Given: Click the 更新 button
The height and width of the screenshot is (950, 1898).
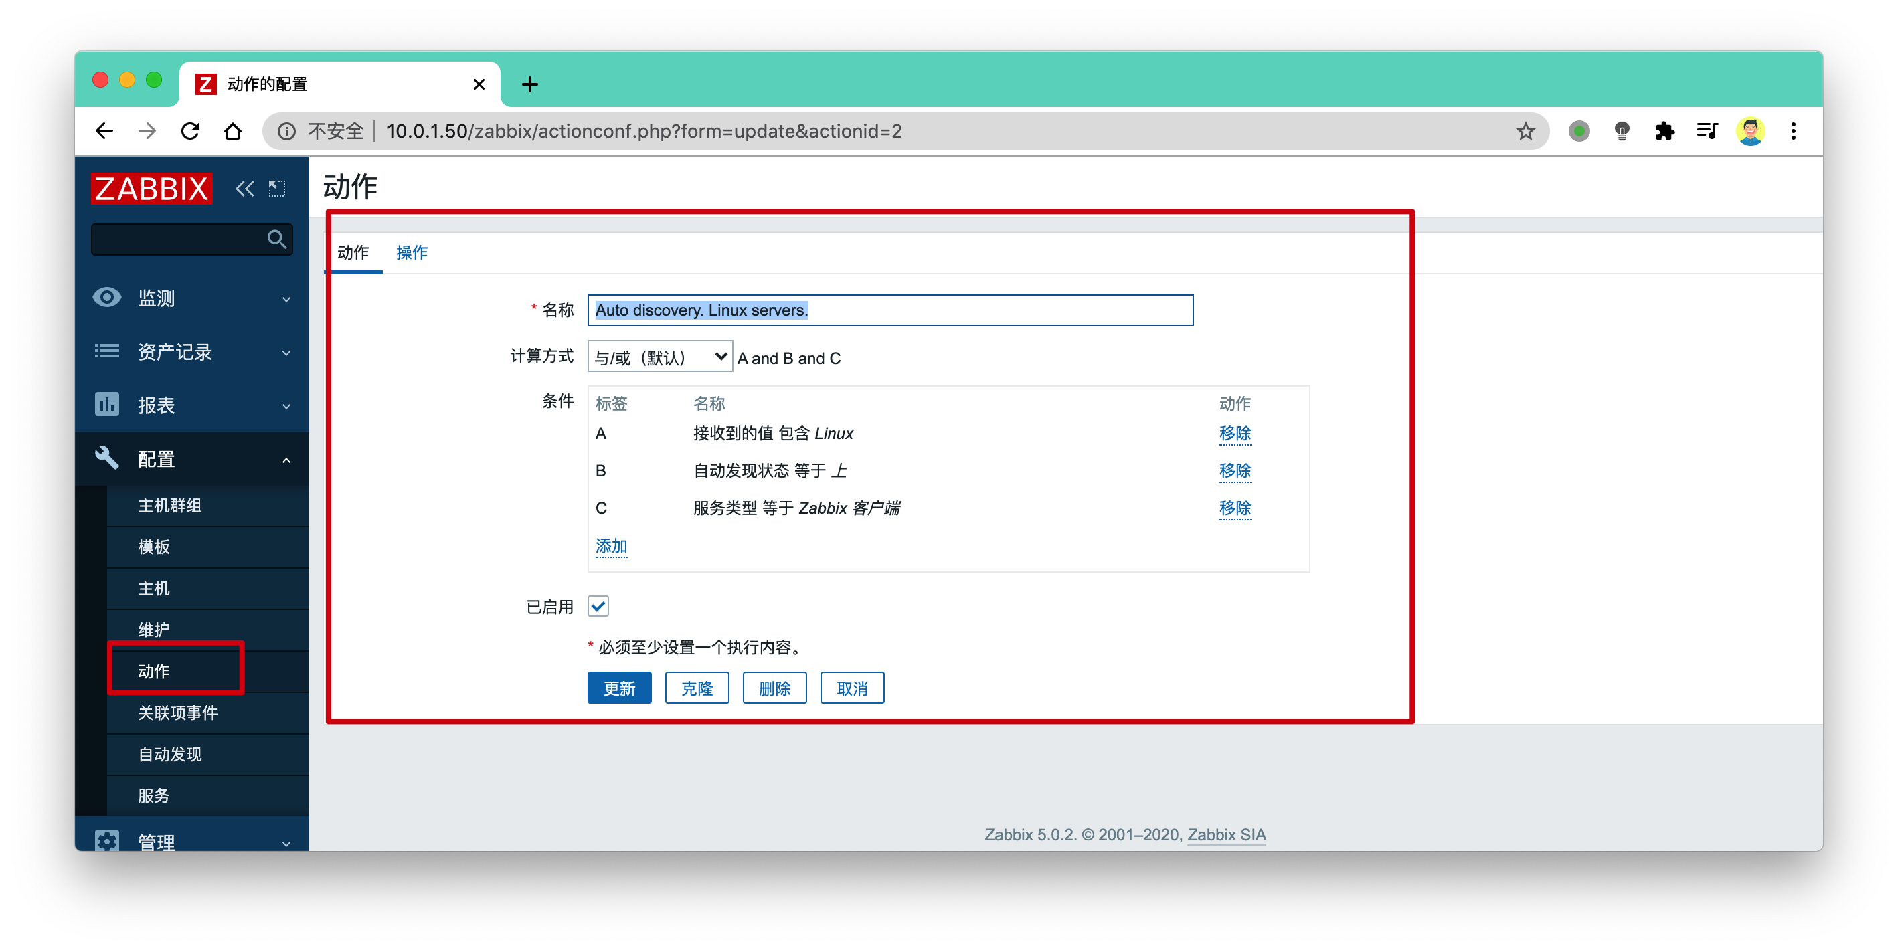Looking at the screenshot, I should (619, 688).
